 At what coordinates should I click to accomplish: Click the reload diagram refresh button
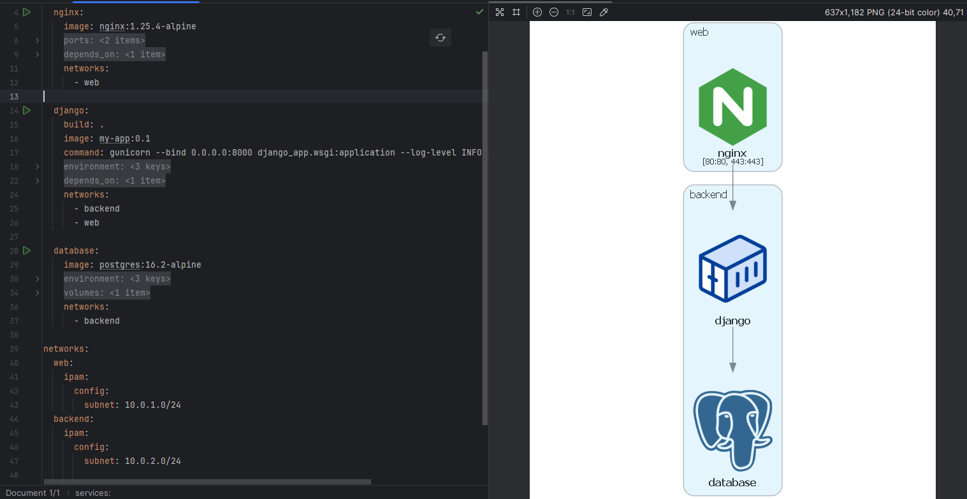440,38
